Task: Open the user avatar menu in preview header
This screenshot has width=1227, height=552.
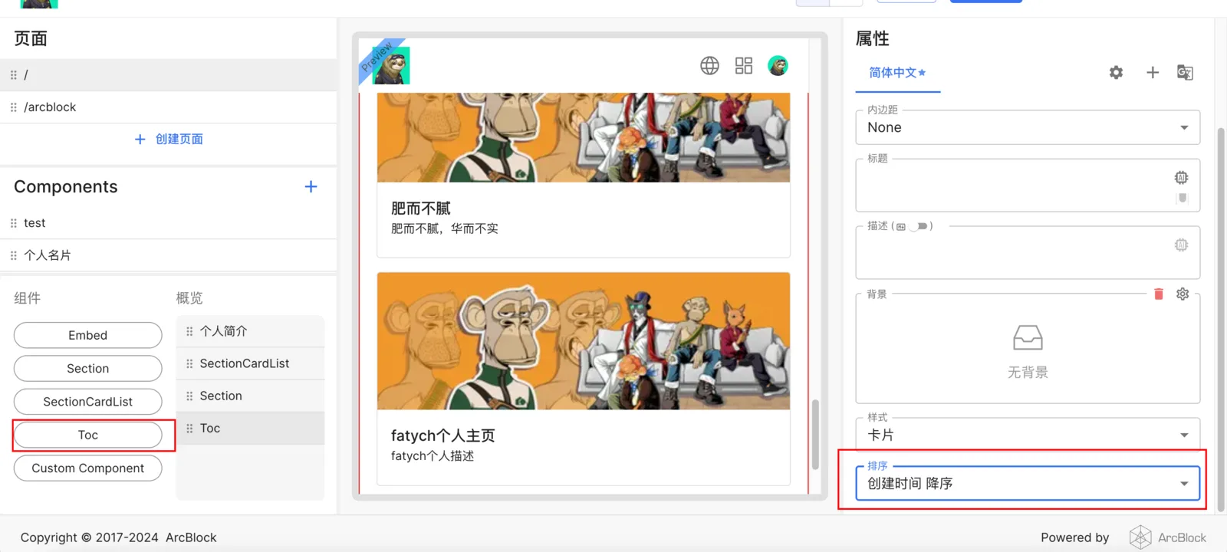Action: click(778, 66)
